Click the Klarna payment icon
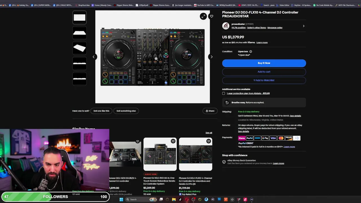Viewport: 361px width, 203px height. pyautogui.click(x=242, y=138)
